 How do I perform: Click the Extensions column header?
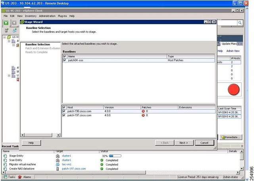pyautogui.click(x=196, y=107)
